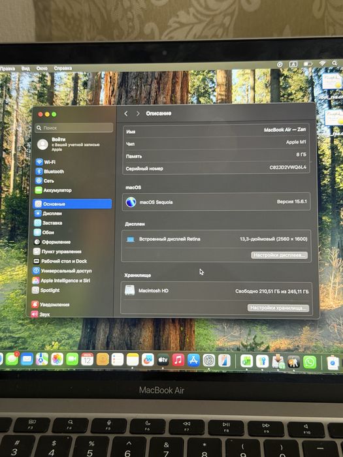This screenshot has height=457, width=343.
Task: Open Freeform from the Dock
Action: (148, 360)
